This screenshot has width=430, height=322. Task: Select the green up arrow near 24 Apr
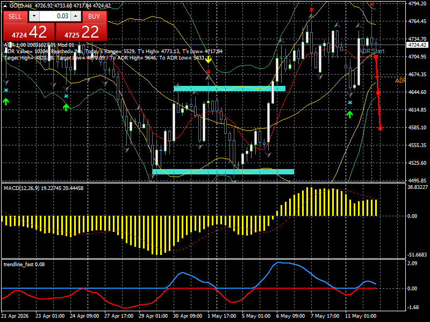point(66,107)
